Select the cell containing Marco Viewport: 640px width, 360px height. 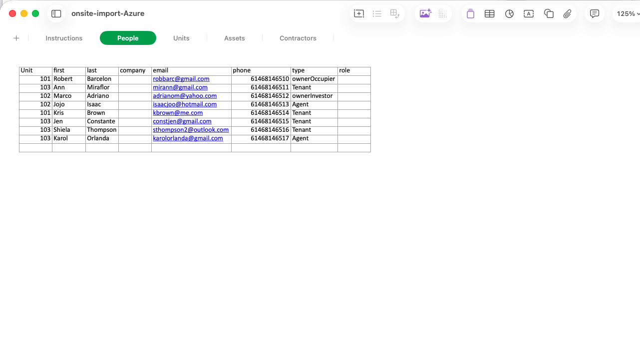coord(69,96)
